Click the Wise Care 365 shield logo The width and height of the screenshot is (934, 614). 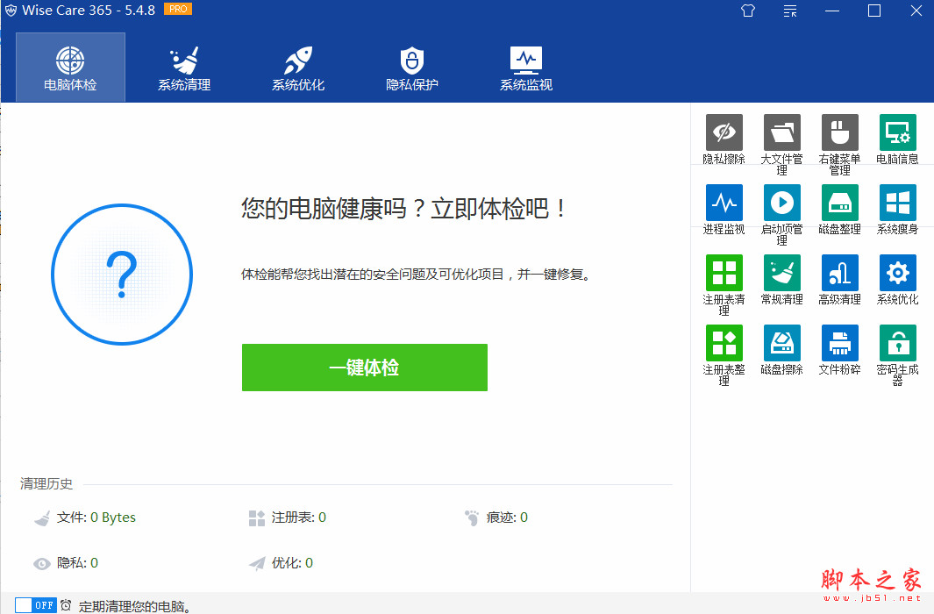(x=11, y=11)
